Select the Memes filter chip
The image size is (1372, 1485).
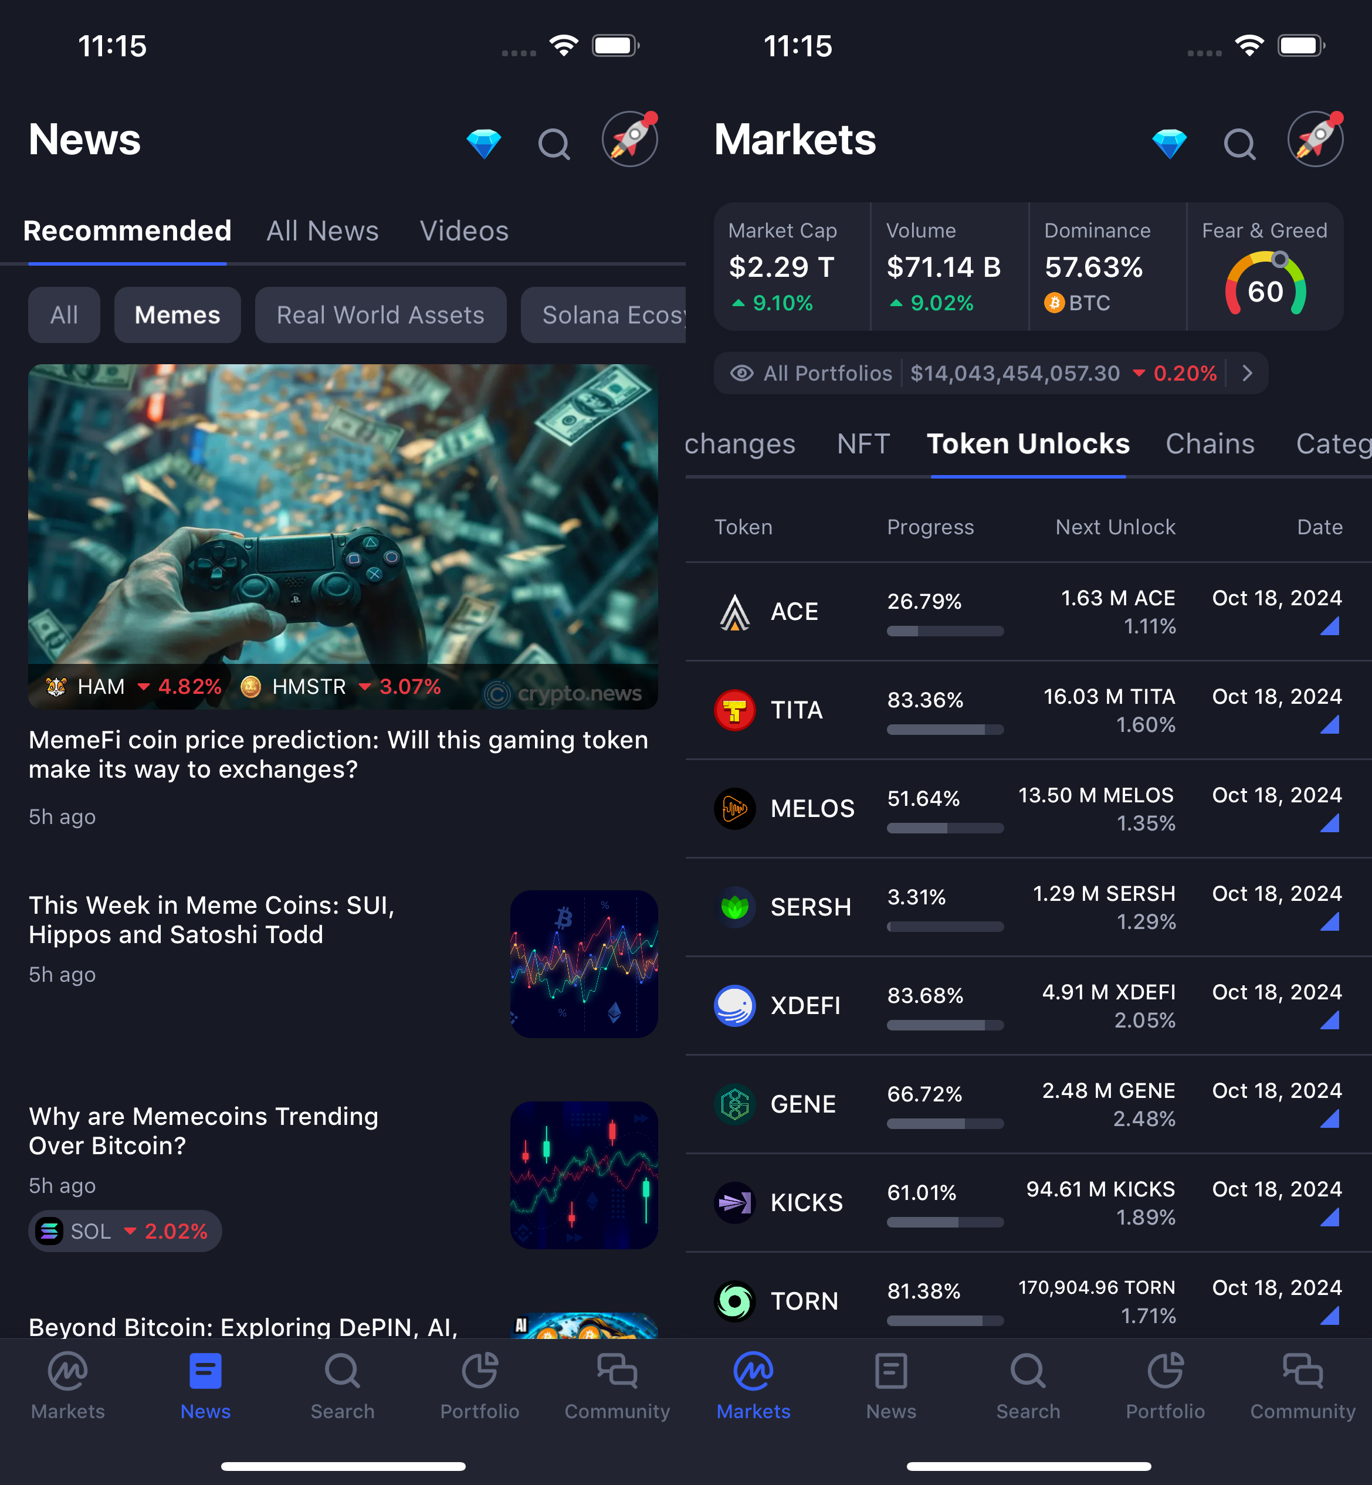pyautogui.click(x=178, y=315)
